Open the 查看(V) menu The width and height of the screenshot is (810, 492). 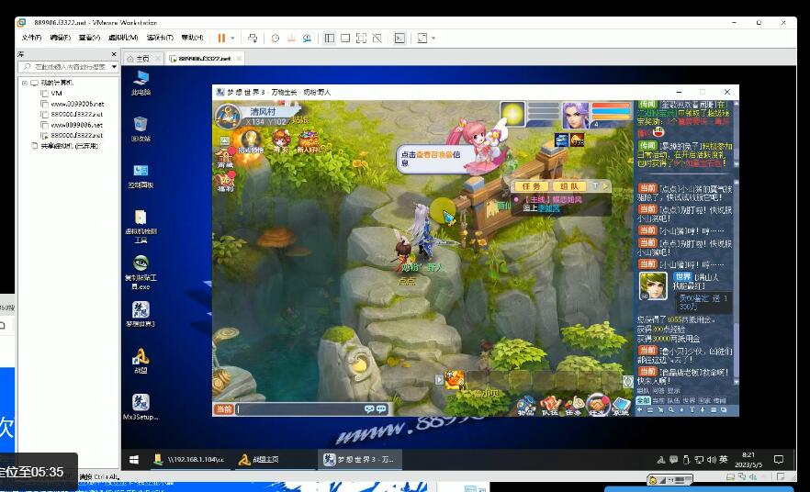(89, 38)
